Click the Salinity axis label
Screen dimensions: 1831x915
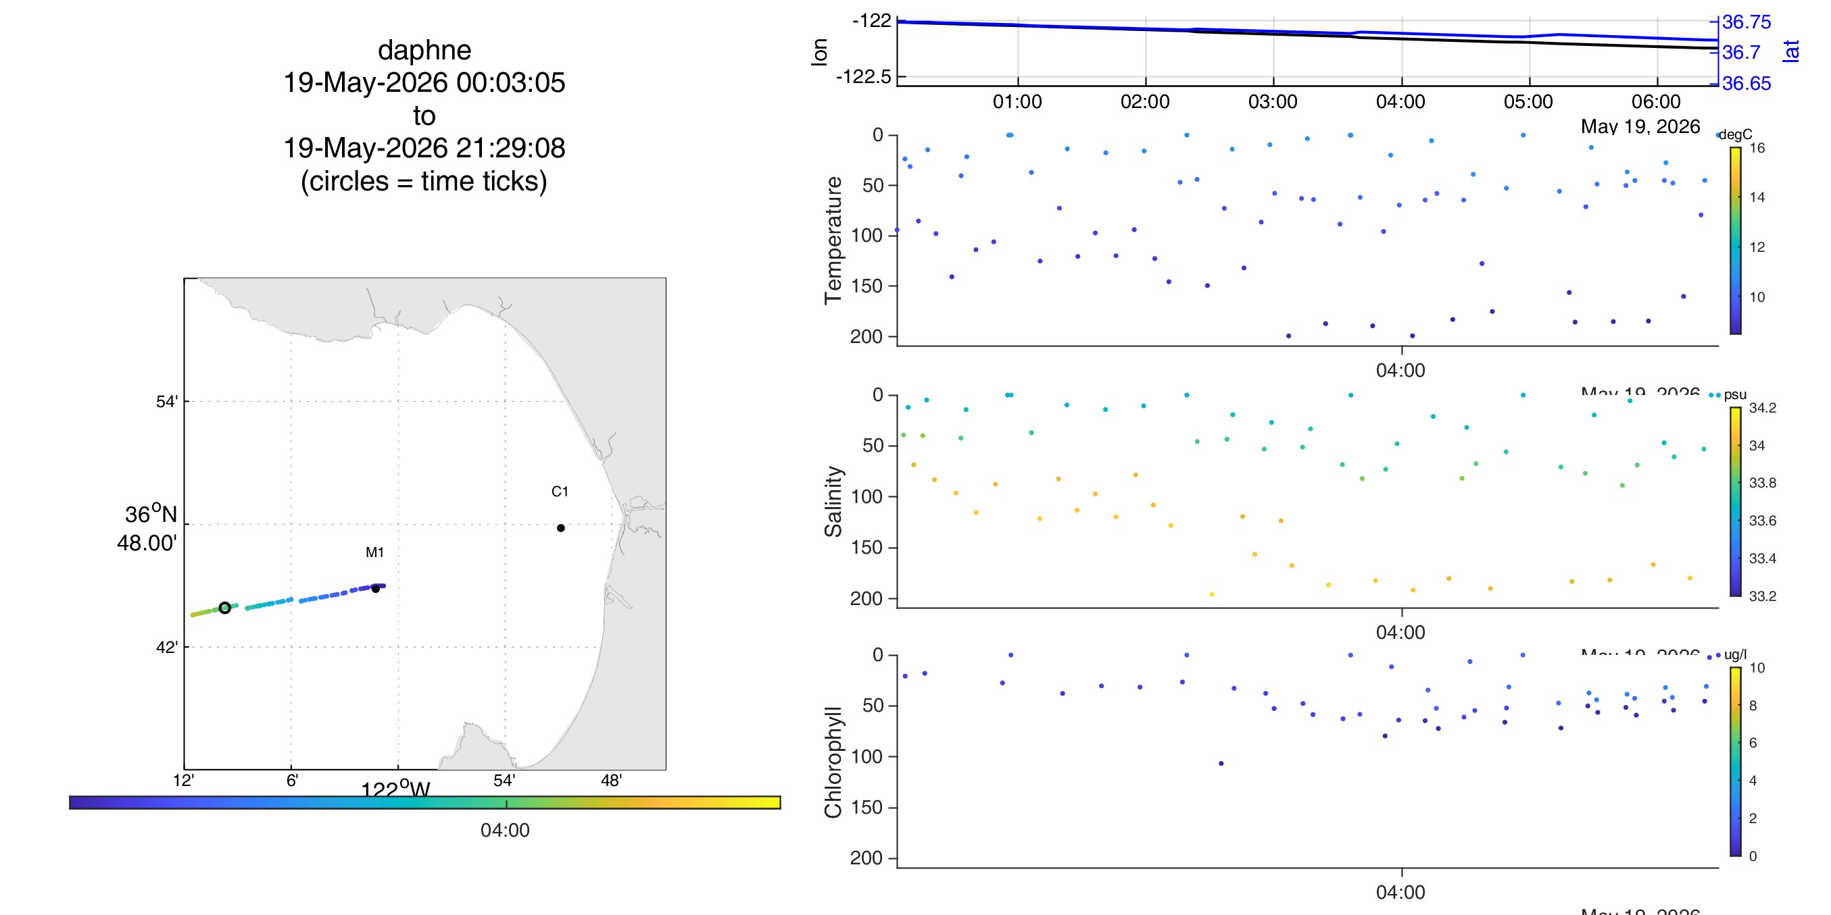pyautogui.click(x=832, y=502)
